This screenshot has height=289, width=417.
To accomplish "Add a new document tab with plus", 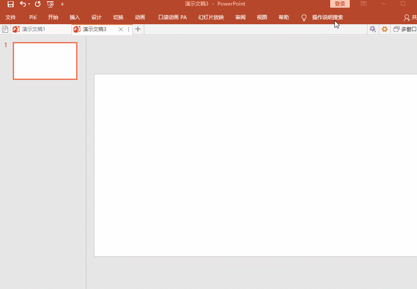I will coord(138,29).
